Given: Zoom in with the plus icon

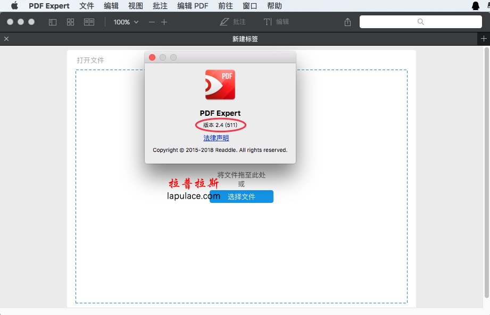Looking at the screenshot, I should coord(164,22).
